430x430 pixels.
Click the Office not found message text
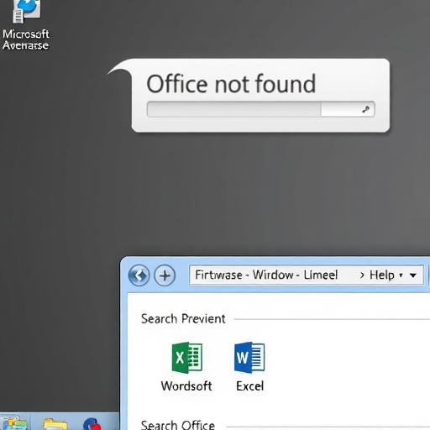[x=231, y=83]
